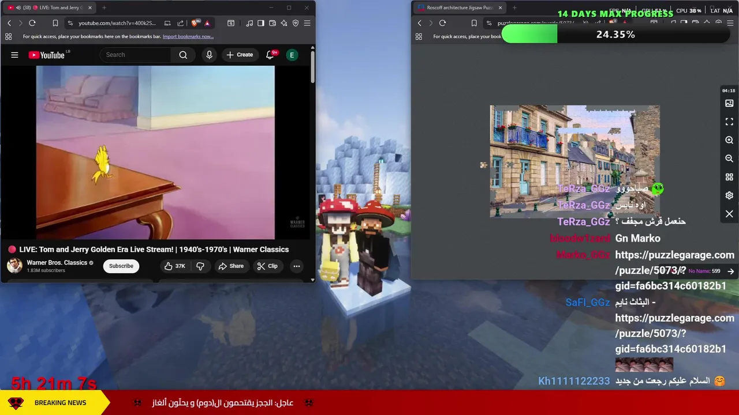This screenshot has height=415, width=739.
Task: Start voice search with microphone
Action: [209, 55]
